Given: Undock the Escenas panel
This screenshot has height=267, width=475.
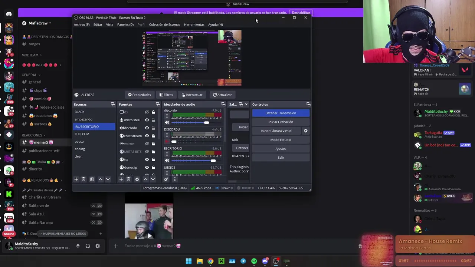Looking at the screenshot, I should [x=113, y=104].
